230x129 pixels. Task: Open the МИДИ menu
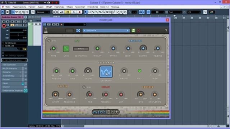point(49,7)
